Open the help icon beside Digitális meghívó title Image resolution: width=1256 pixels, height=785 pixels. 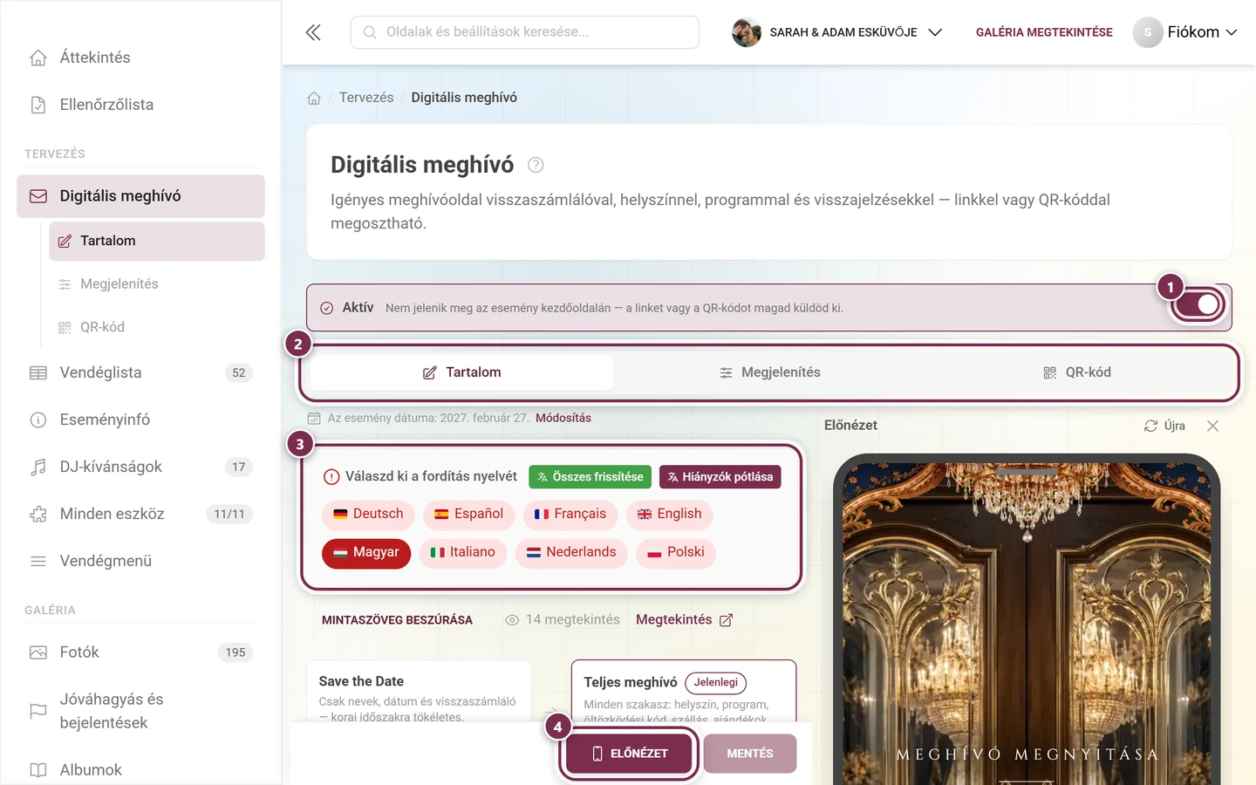coord(536,165)
